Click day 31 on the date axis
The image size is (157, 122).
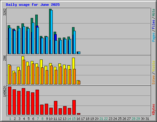[147, 119]
